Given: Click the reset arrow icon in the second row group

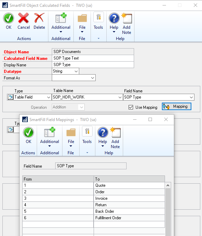Looking at the screenshot, I should tap(10, 130).
